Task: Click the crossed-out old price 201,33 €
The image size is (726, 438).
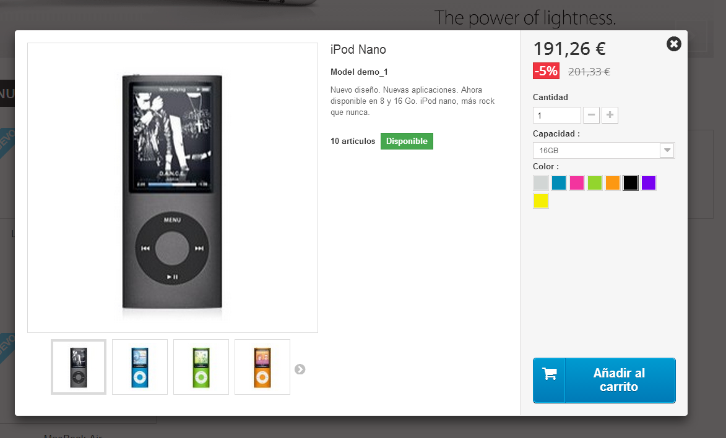Action: (x=589, y=72)
